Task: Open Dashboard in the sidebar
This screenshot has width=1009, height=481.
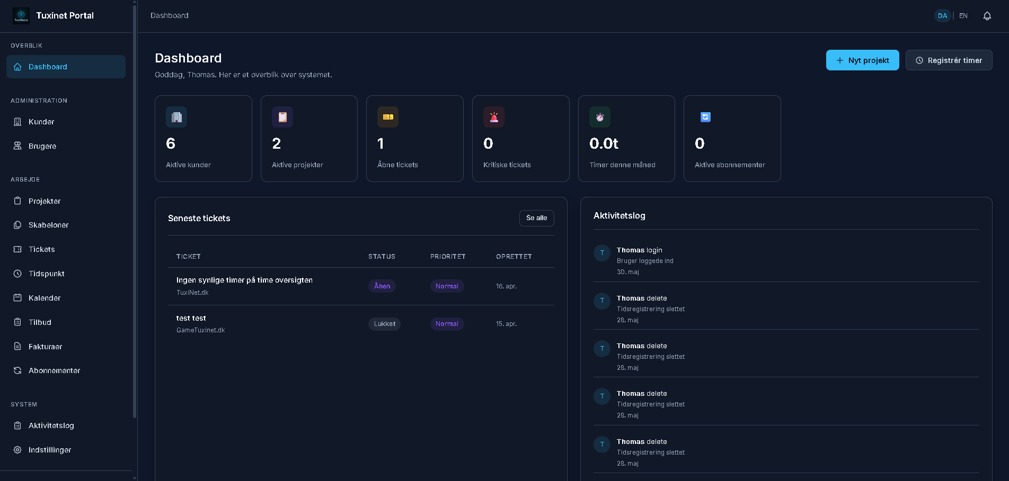Action: 66,67
